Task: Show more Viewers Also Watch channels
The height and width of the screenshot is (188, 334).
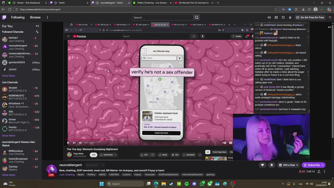Action: 9,175
